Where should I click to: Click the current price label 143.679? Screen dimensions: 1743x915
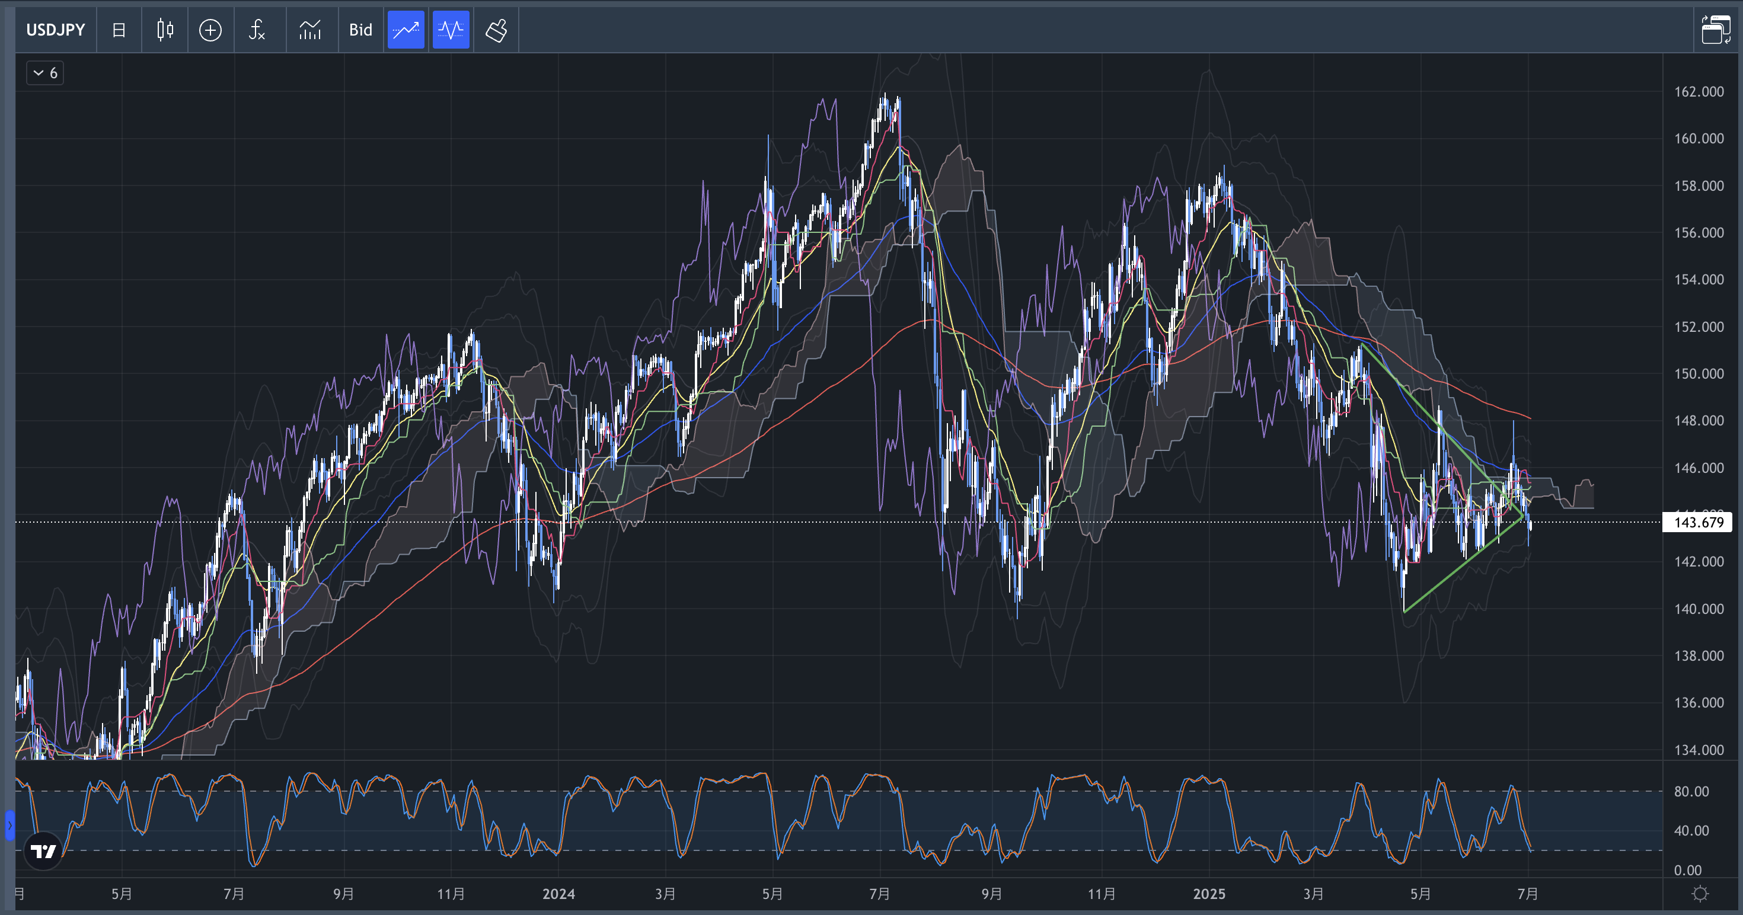pos(1698,522)
